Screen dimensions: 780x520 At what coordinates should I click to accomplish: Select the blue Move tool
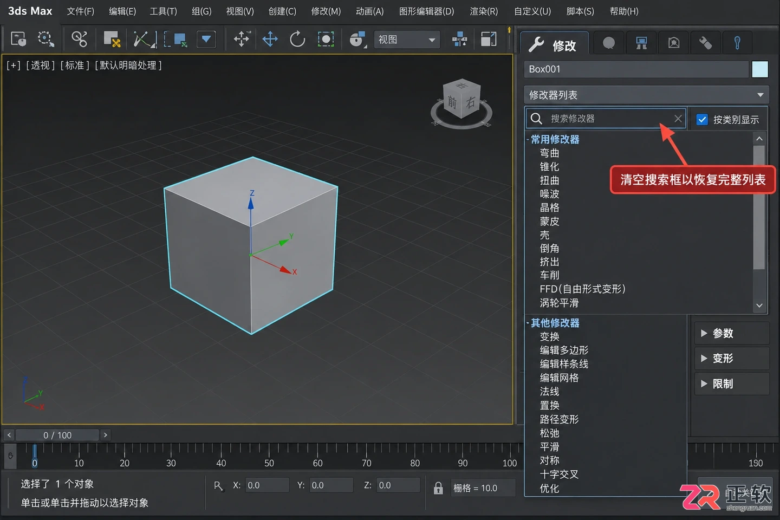point(270,39)
